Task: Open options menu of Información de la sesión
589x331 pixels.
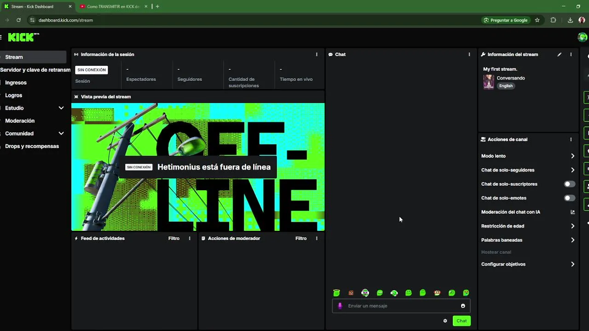Action: point(317,54)
